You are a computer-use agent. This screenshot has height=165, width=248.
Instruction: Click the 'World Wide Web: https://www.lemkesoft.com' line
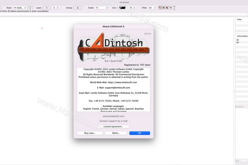(114, 82)
